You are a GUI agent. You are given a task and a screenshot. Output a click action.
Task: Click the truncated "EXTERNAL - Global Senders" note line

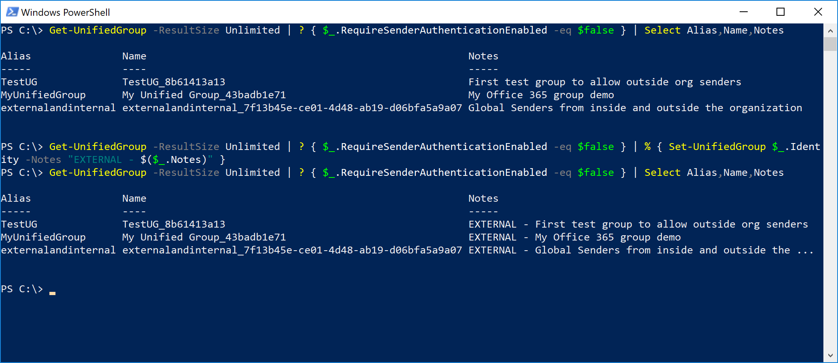(x=640, y=250)
